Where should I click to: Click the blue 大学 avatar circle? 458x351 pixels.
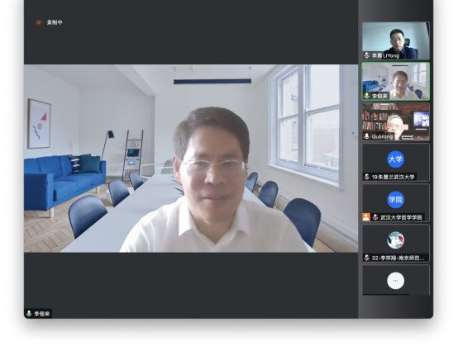pyautogui.click(x=396, y=159)
